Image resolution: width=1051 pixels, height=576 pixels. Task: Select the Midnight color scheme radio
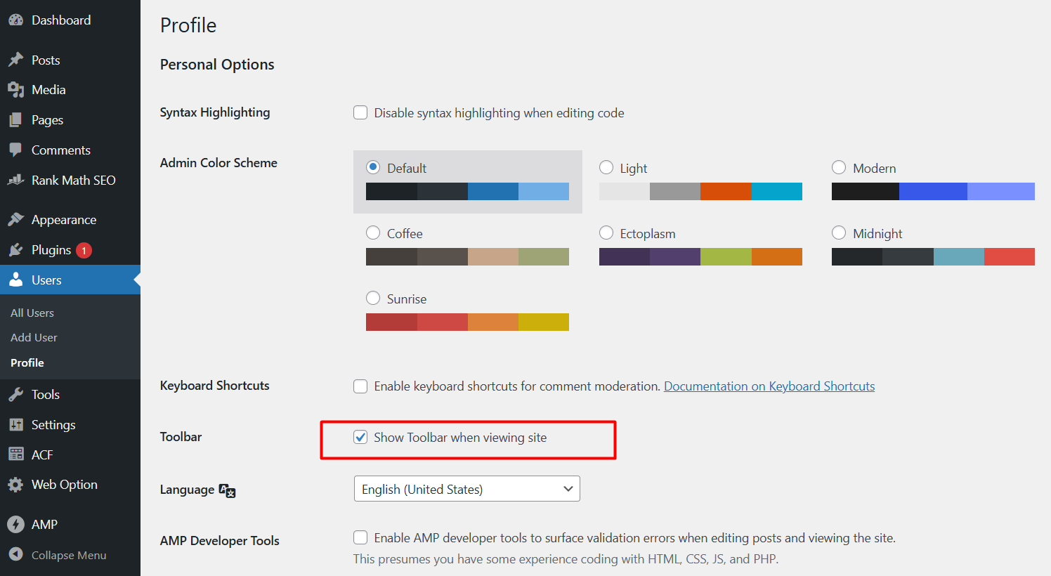[839, 233]
